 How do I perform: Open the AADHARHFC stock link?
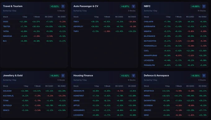[x=79, y=110]
